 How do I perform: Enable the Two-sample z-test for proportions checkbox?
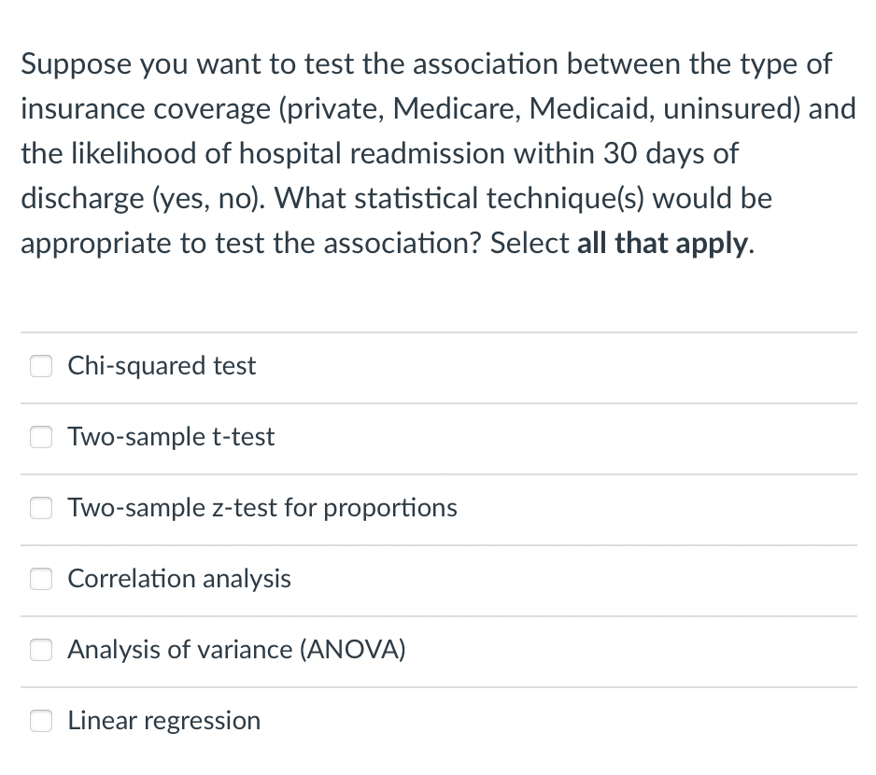[41, 508]
